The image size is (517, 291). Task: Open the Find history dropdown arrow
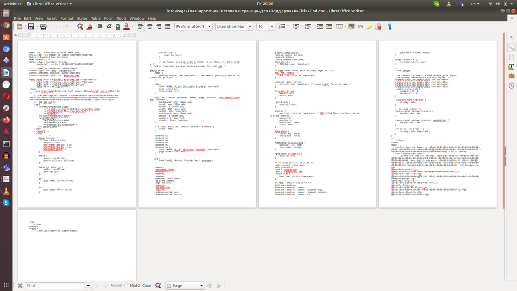(88, 286)
